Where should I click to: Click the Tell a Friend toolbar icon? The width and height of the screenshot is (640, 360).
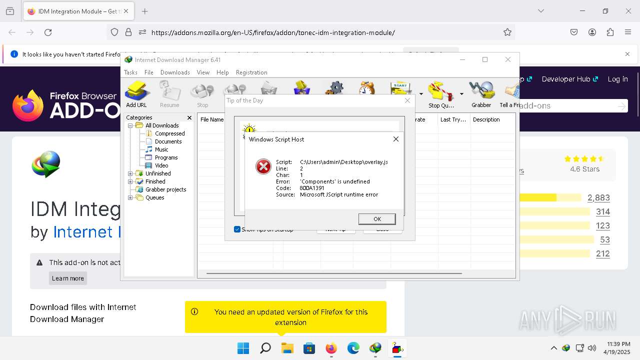coord(510,94)
